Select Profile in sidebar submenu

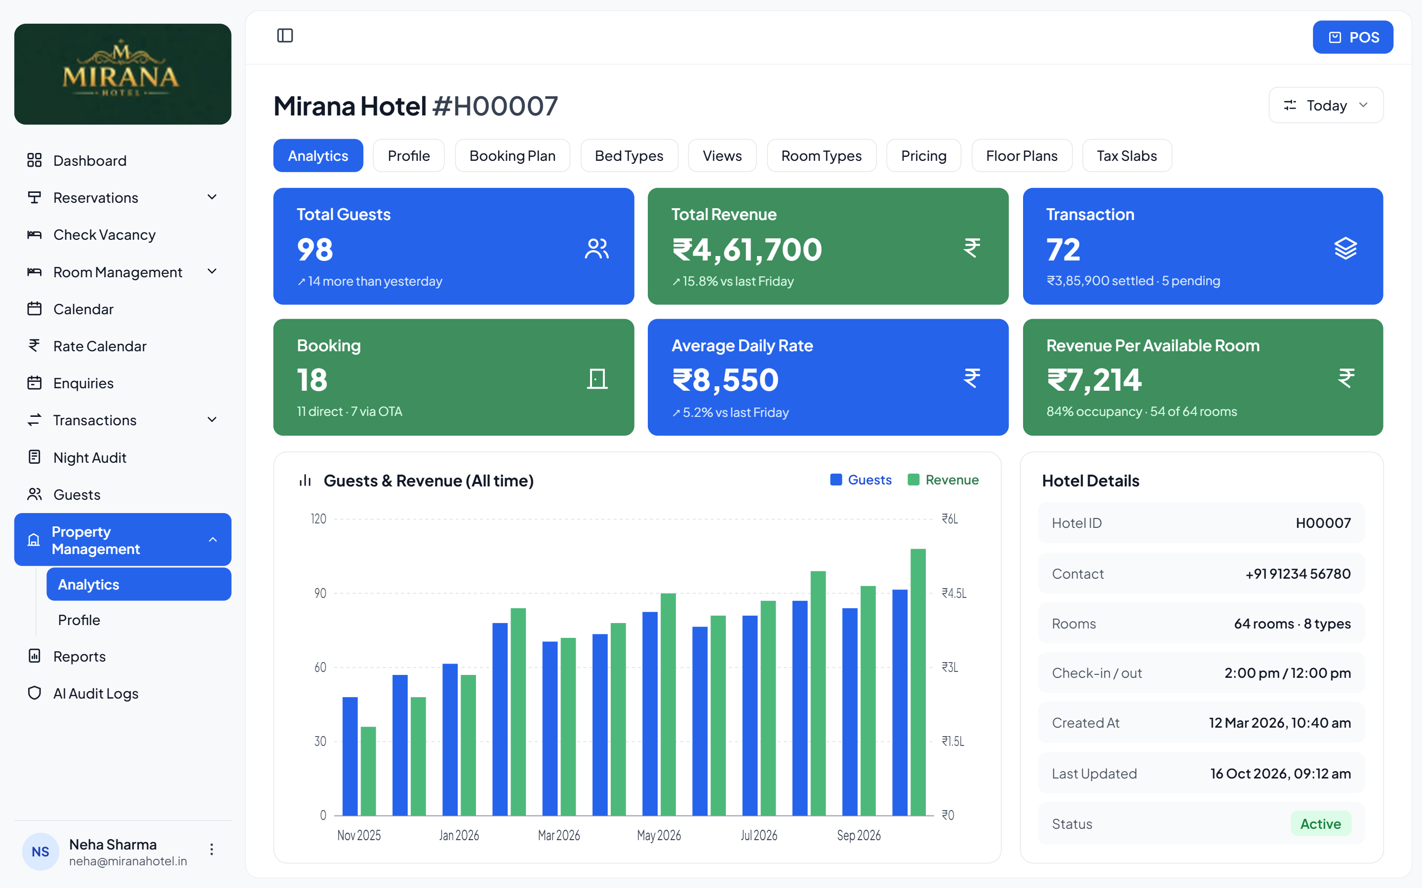click(x=139, y=620)
